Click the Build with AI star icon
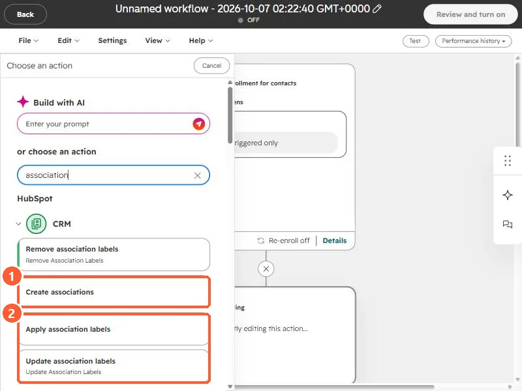Viewport: 522px width, 391px height. (23, 102)
